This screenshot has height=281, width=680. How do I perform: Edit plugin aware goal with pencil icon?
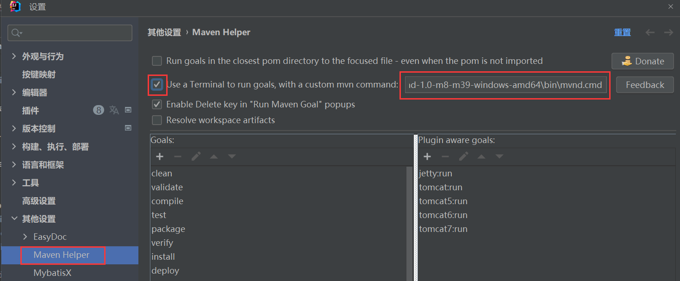(x=463, y=156)
